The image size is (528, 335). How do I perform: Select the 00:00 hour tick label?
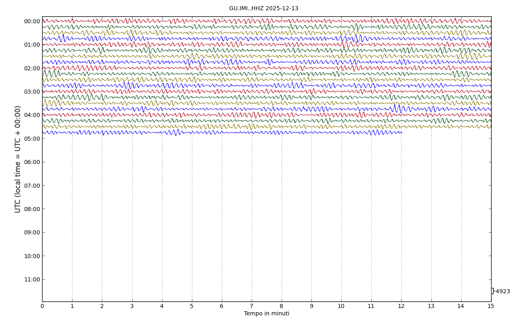click(x=32, y=22)
